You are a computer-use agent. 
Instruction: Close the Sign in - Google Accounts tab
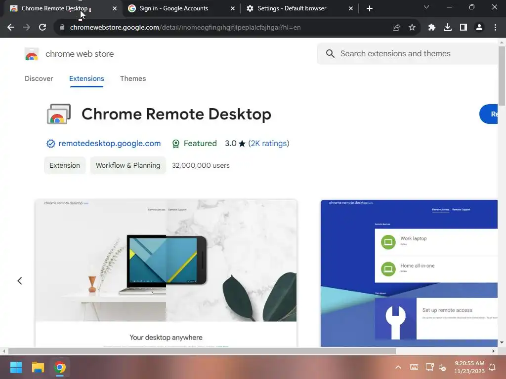[x=233, y=8]
